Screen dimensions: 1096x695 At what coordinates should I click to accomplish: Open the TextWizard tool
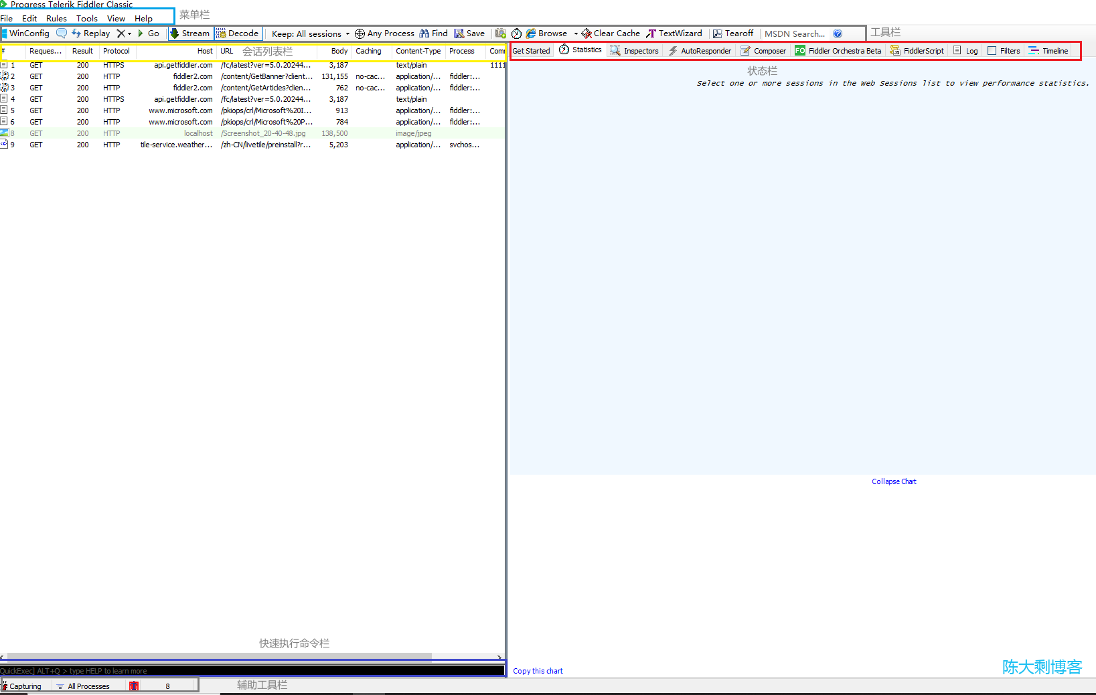click(x=674, y=33)
